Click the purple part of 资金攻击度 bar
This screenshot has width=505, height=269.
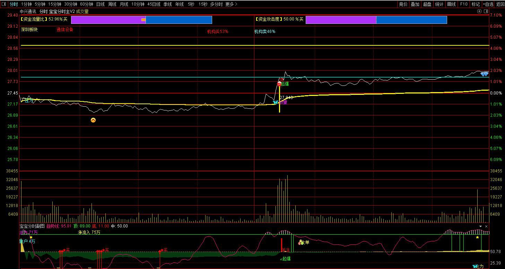coord(341,20)
